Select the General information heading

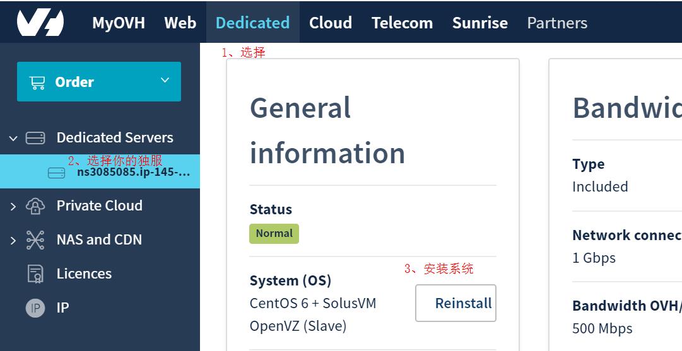coord(327,130)
